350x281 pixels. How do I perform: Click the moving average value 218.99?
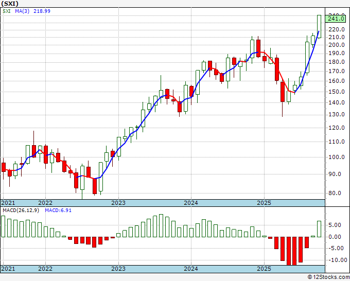[x=42, y=11]
